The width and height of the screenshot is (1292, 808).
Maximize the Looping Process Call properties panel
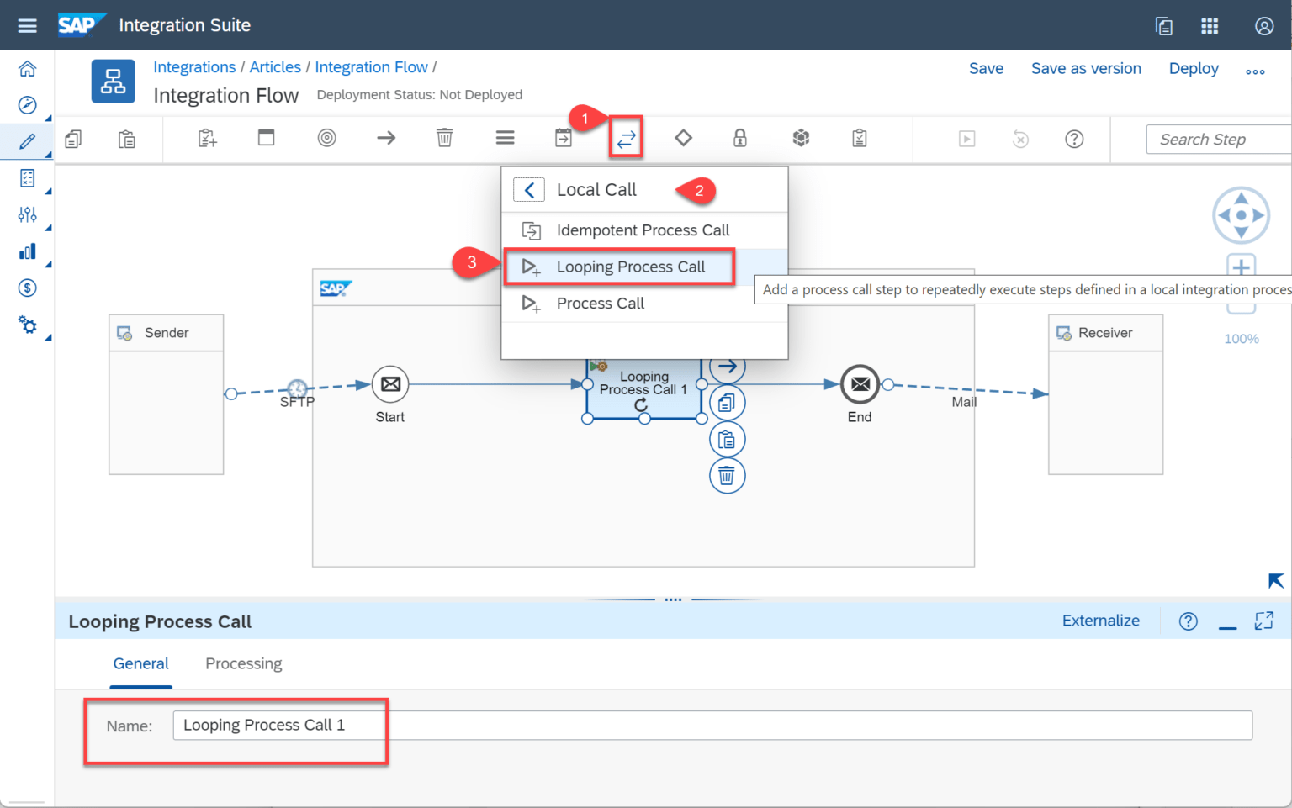1263,621
